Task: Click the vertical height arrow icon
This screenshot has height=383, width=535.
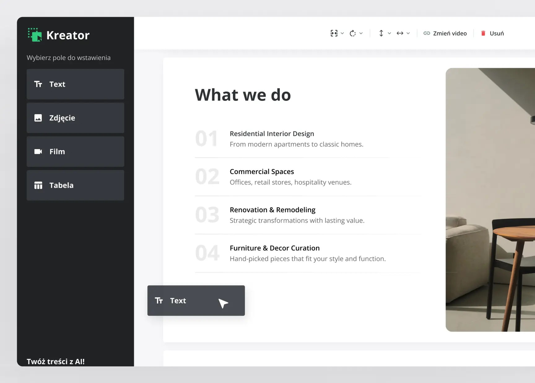Action: (x=381, y=33)
